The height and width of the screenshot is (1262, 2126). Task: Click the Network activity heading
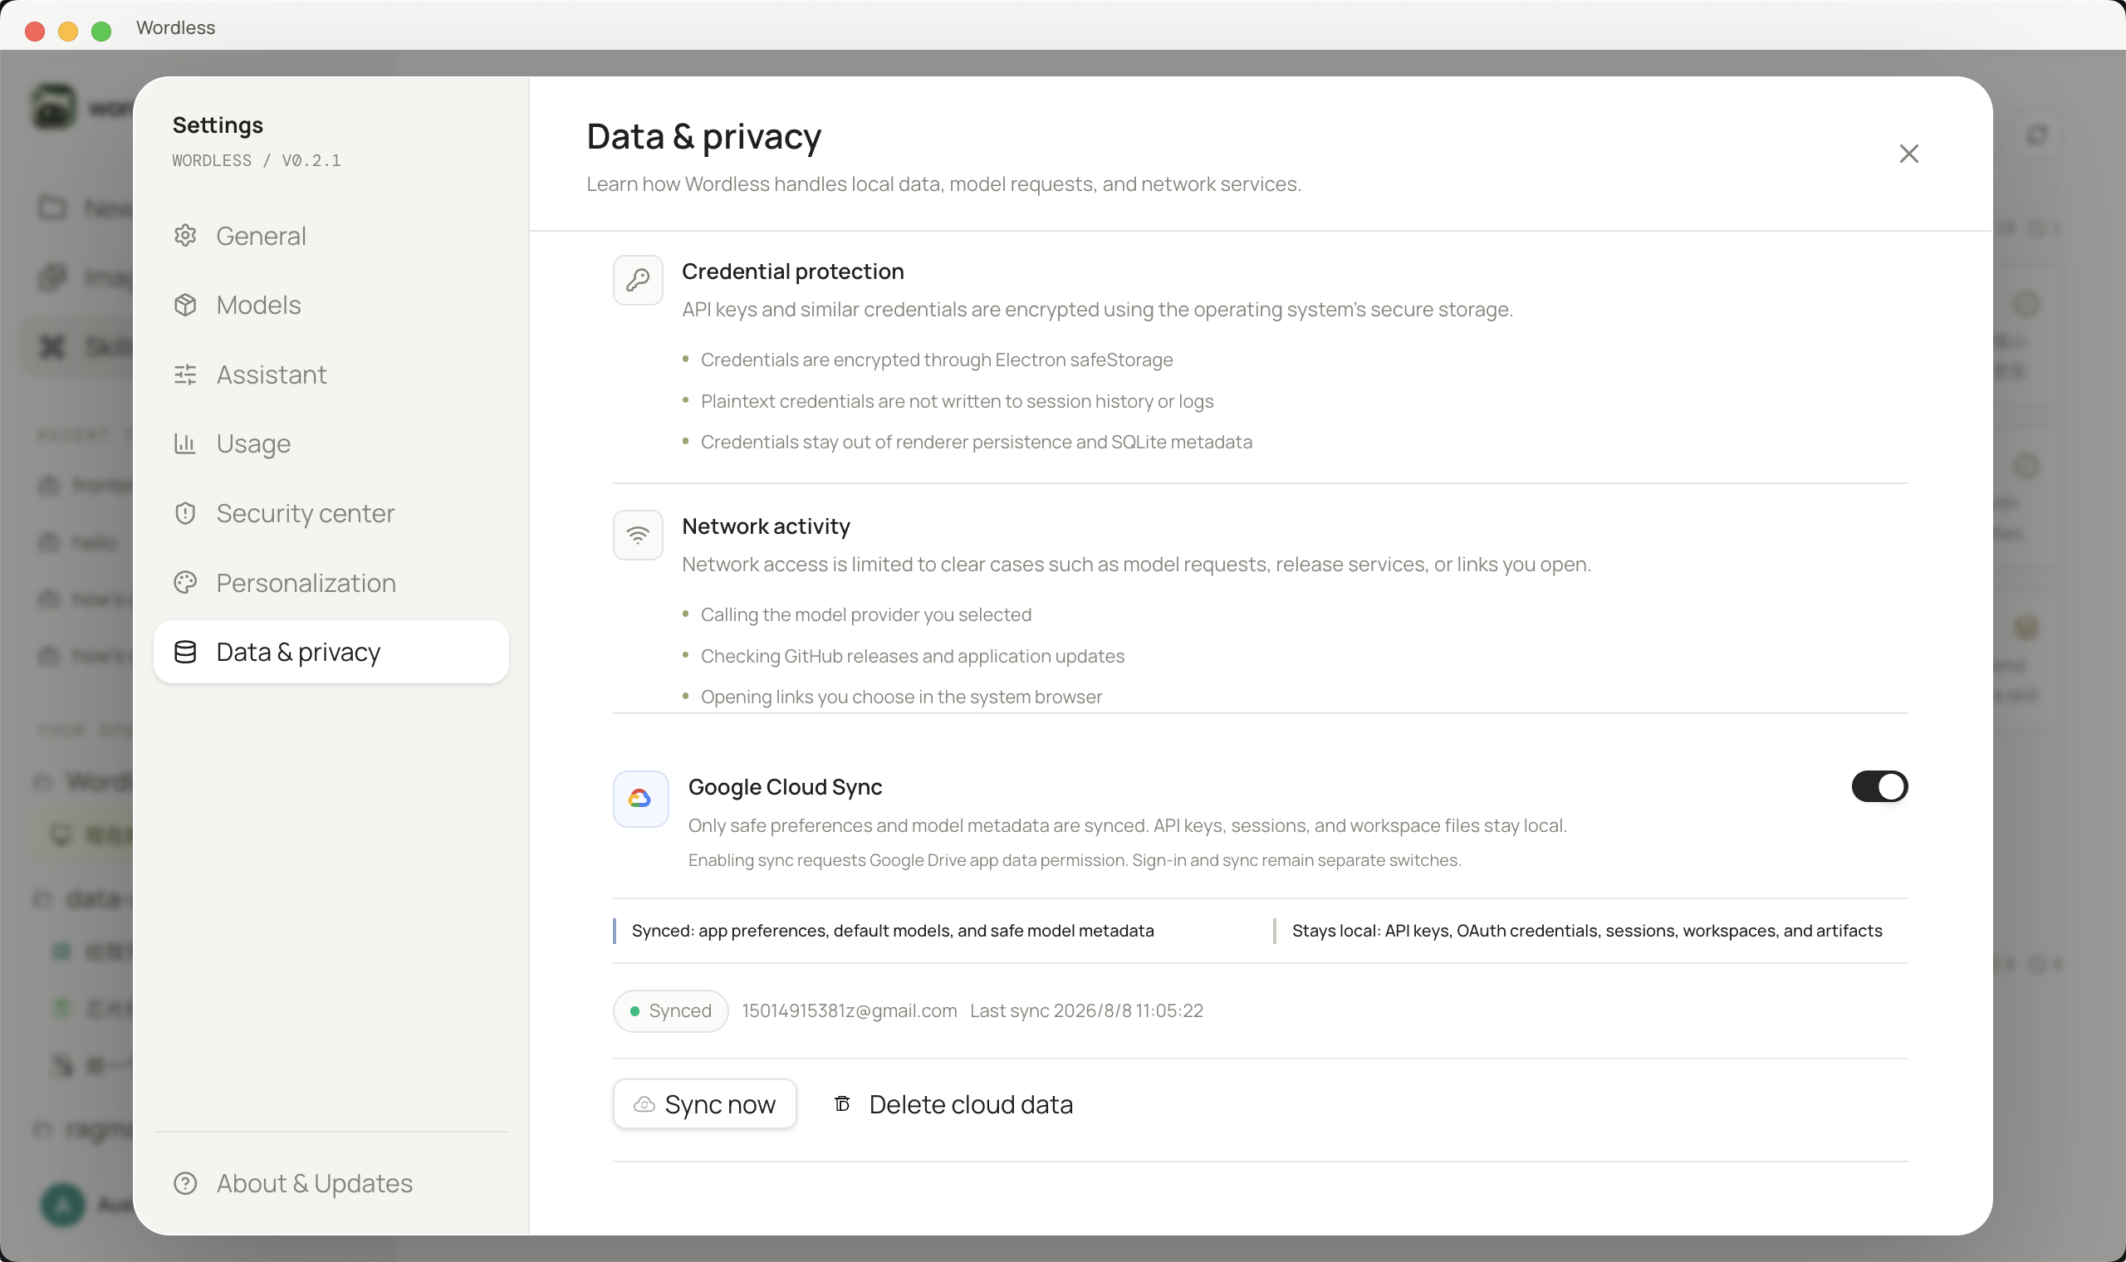coord(766,526)
